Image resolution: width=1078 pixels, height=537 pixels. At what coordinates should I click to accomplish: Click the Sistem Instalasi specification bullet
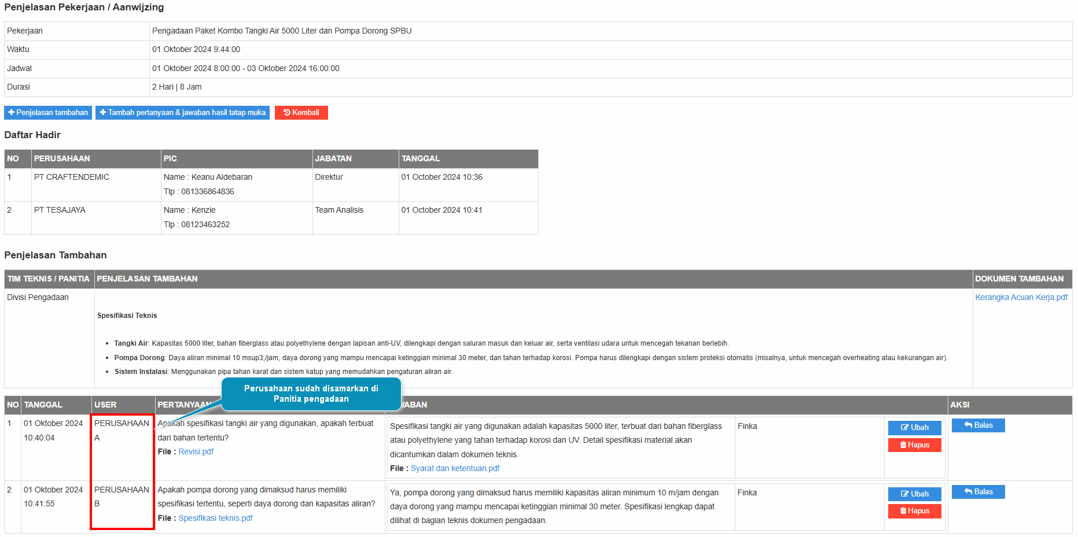284,372
